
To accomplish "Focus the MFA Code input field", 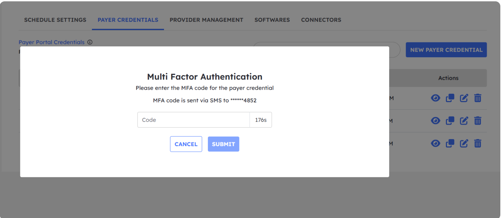I will pos(194,120).
